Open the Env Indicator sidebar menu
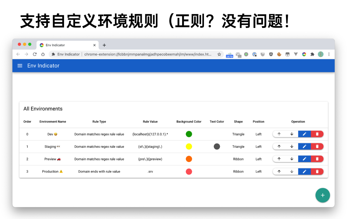 pyautogui.click(x=19, y=65)
